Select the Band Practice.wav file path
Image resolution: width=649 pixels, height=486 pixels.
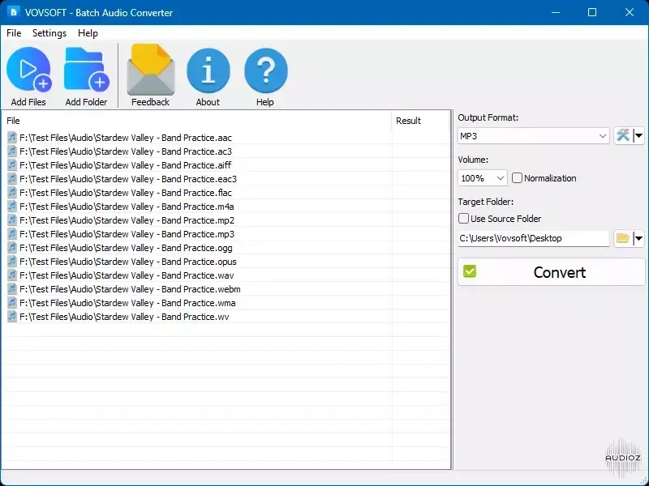(127, 275)
